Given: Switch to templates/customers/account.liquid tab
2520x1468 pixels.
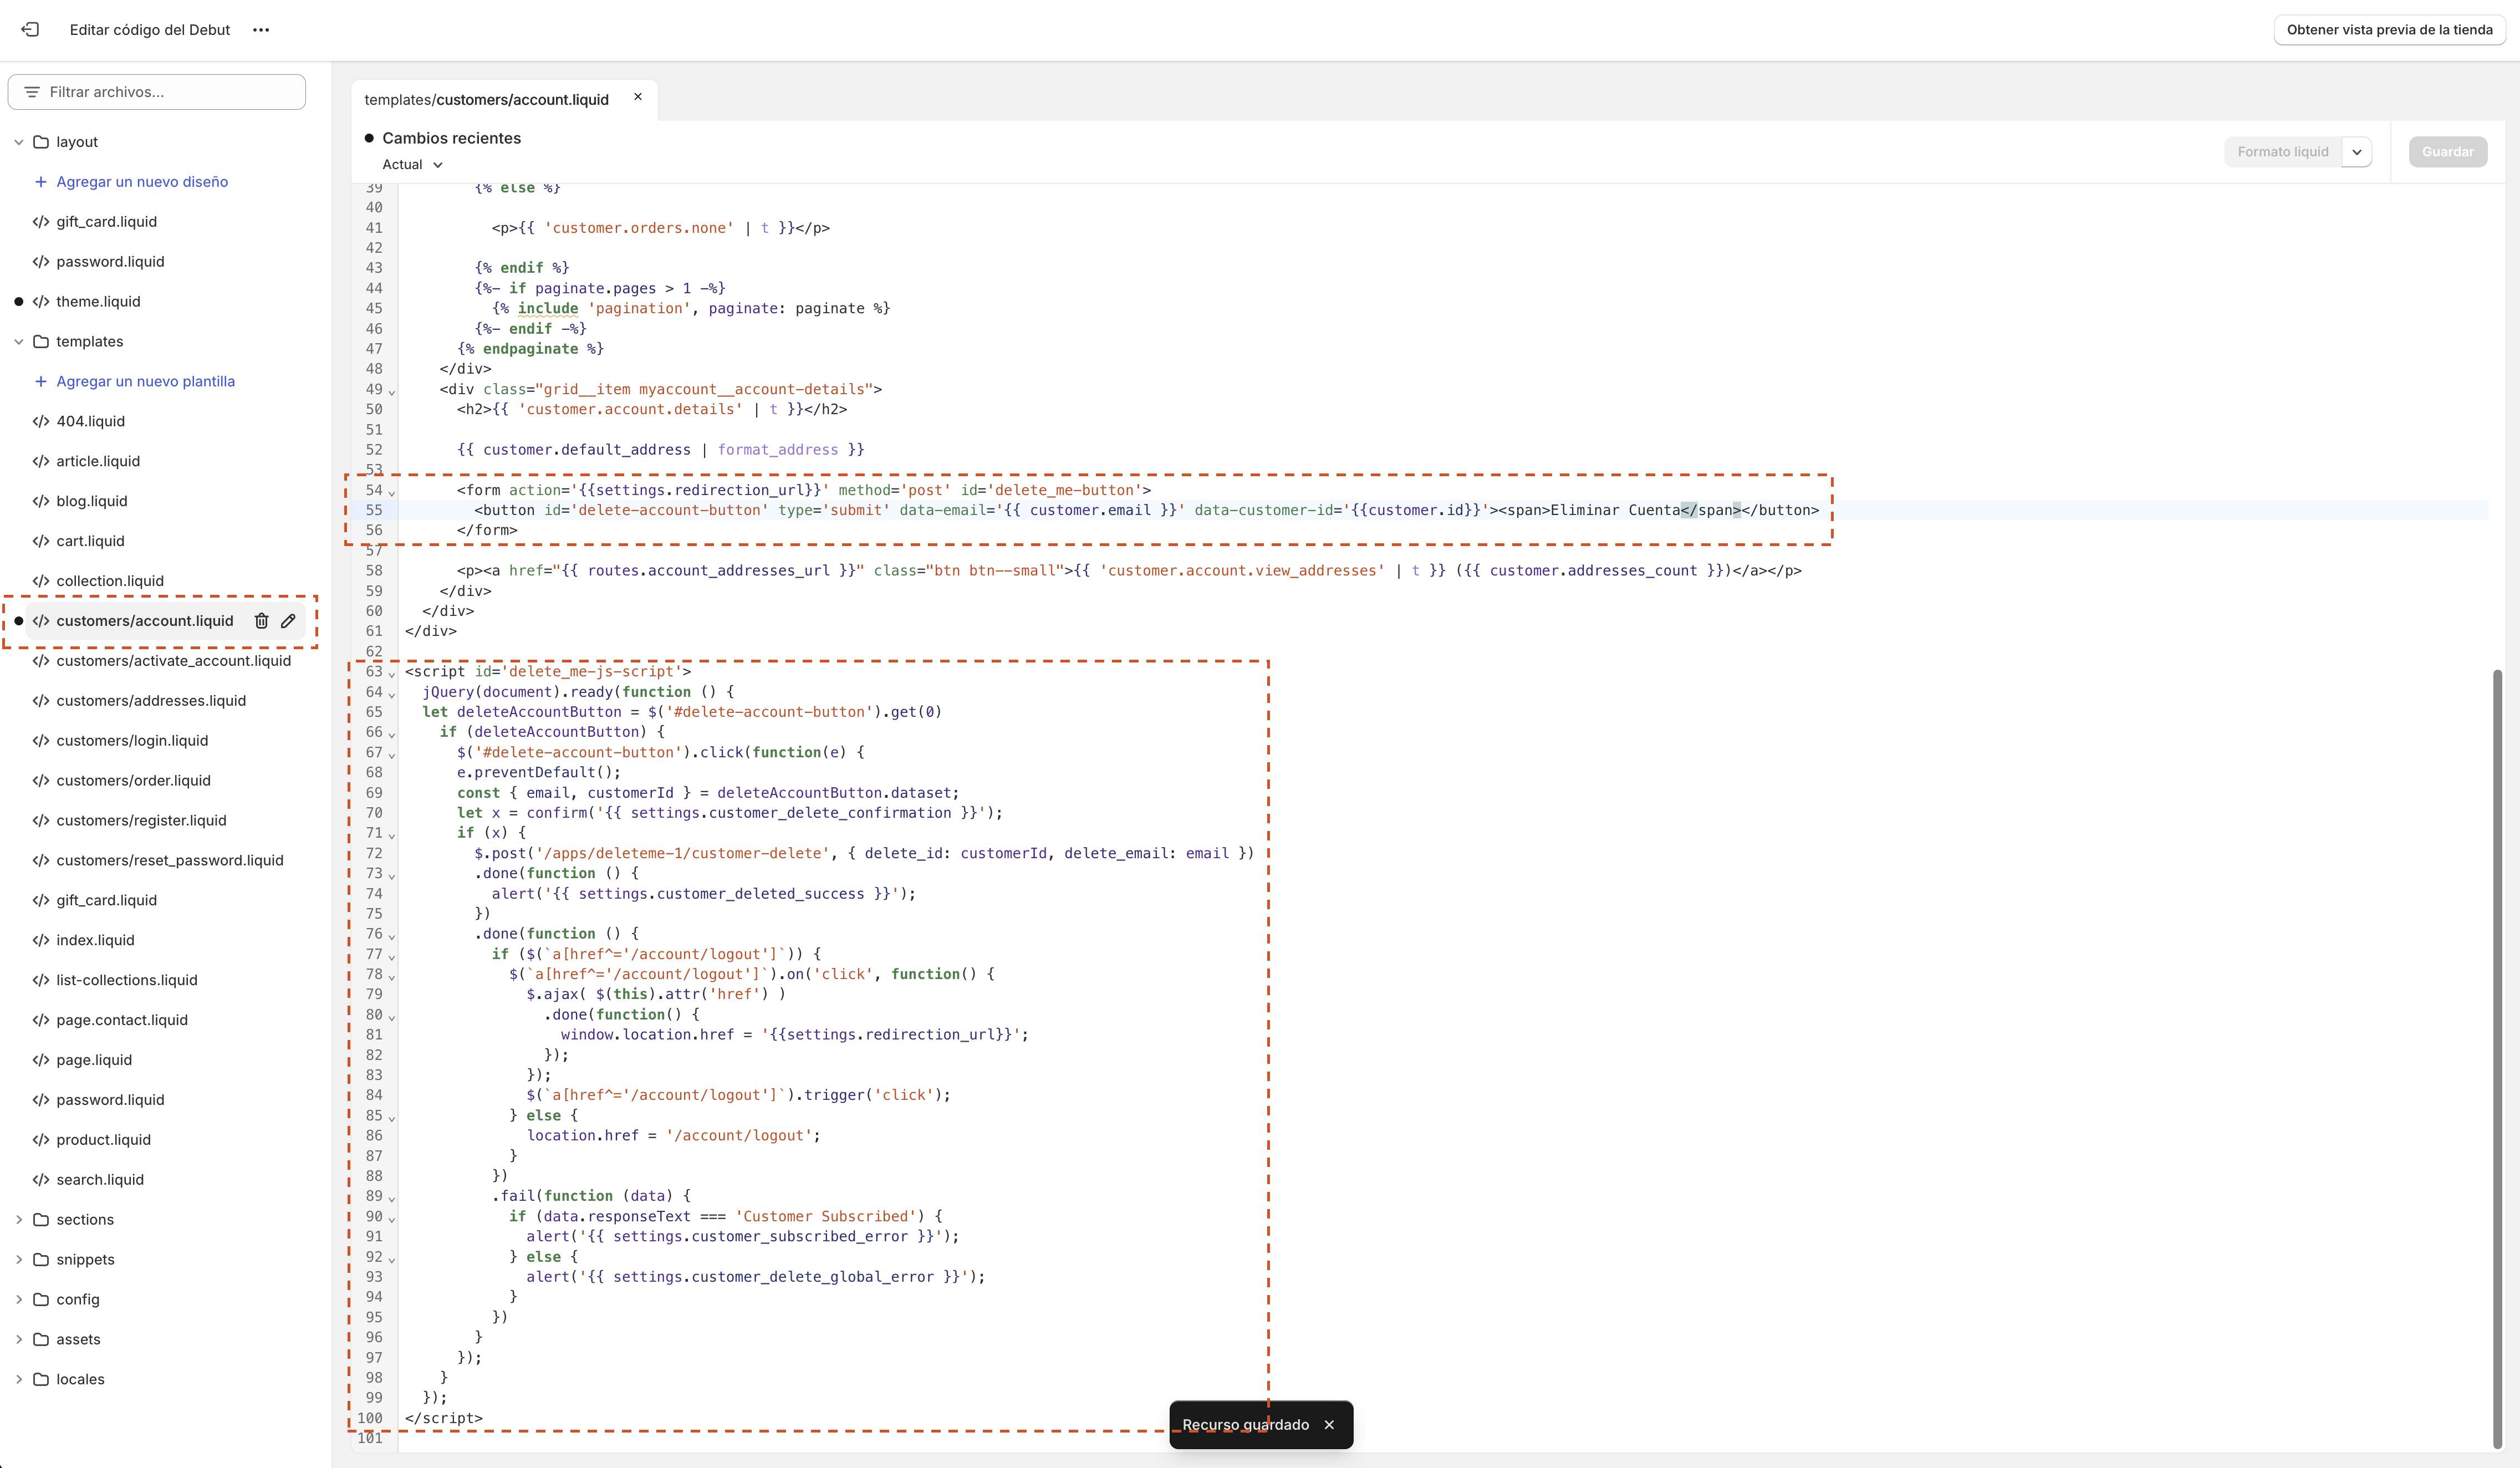Looking at the screenshot, I should (486, 100).
